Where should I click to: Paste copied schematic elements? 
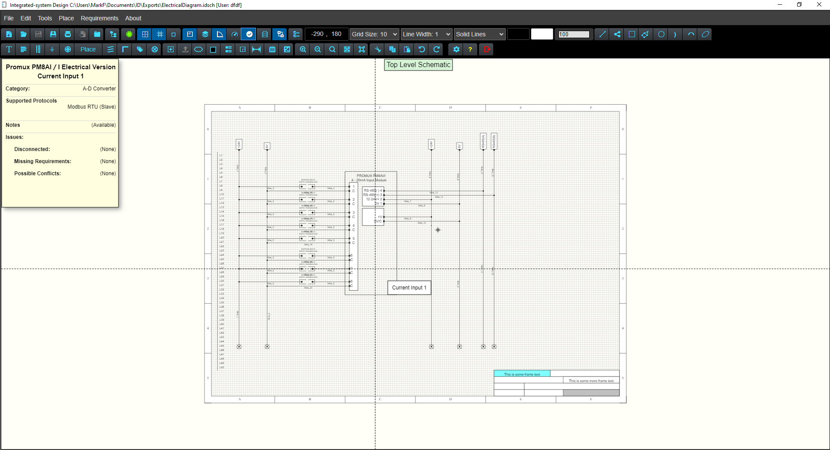[x=407, y=49]
